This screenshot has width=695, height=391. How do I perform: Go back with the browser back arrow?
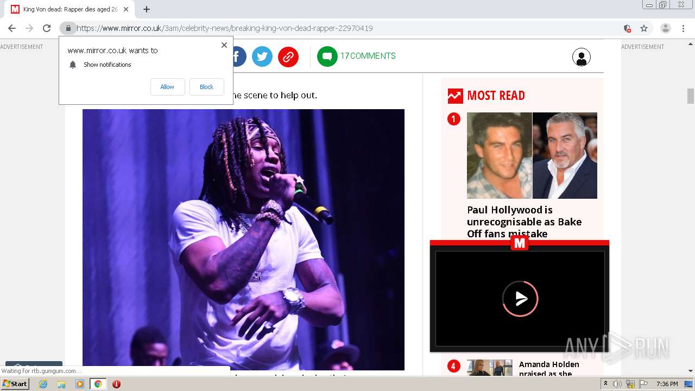click(x=12, y=28)
